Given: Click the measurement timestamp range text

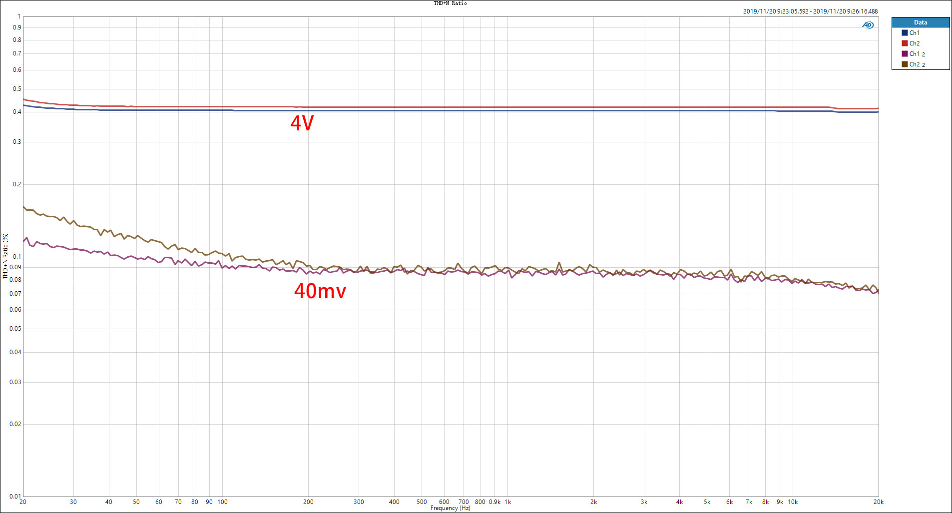Looking at the screenshot, I should tap(810, 11).
